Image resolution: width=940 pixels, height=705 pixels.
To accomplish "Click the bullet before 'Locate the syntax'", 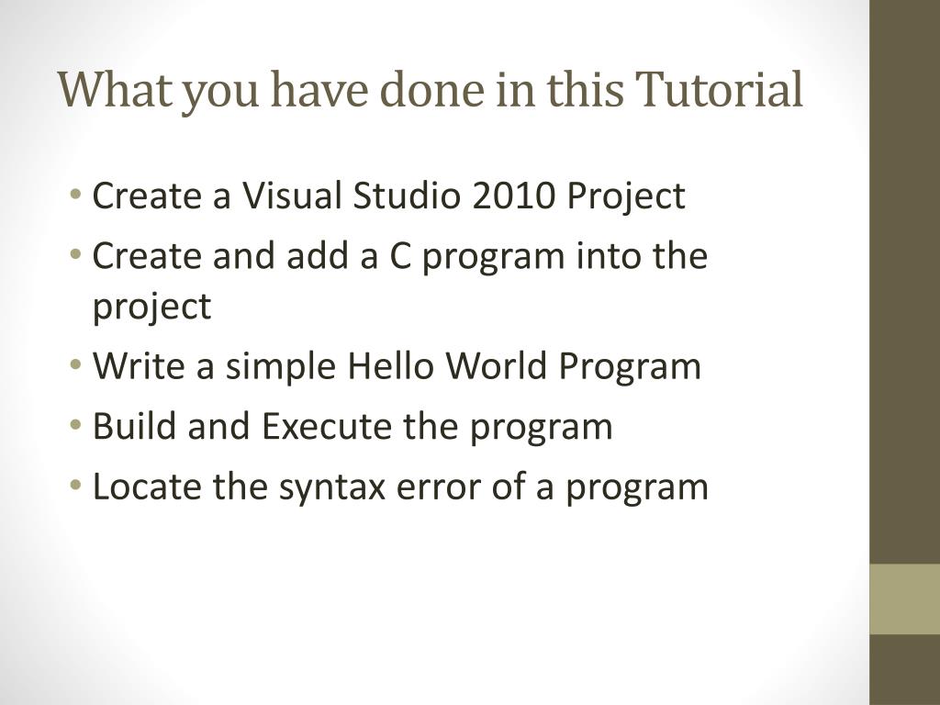I will pyautogui.click(x=75, y=485).
